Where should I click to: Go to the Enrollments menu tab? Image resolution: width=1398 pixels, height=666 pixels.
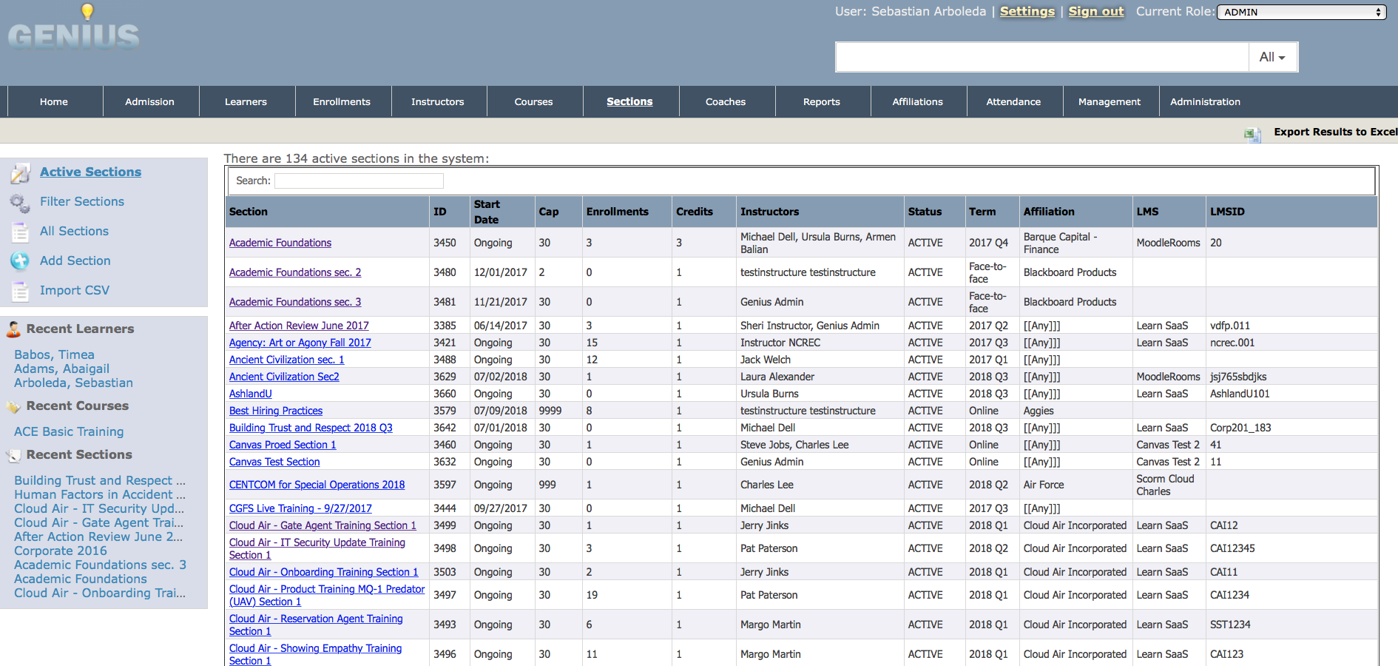[x=341, y=102]
